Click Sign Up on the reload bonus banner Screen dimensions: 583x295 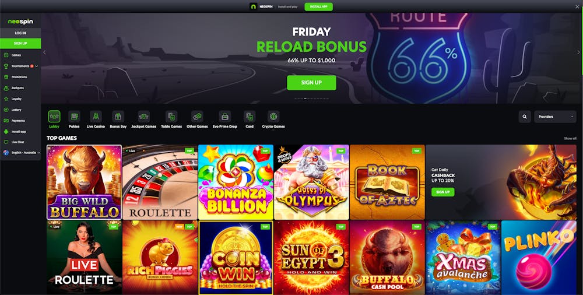tap(311, 83)
